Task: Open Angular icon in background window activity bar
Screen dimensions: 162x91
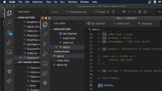Action: tap(9, 71)
